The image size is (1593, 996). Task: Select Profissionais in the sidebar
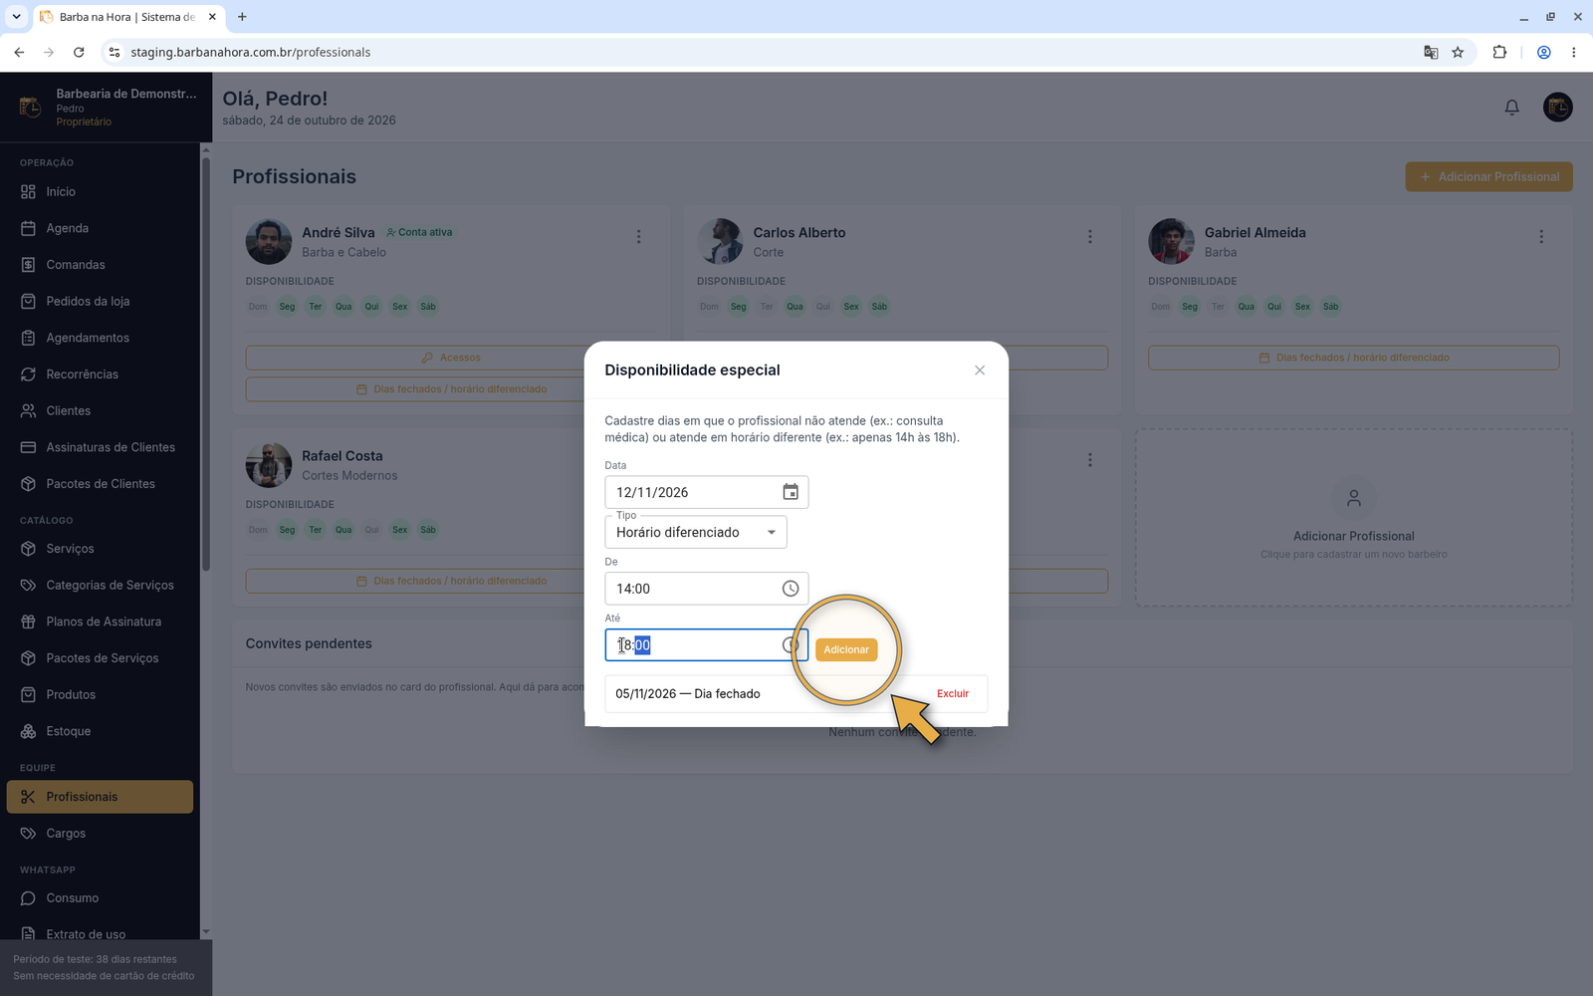[x=100, y=797]
